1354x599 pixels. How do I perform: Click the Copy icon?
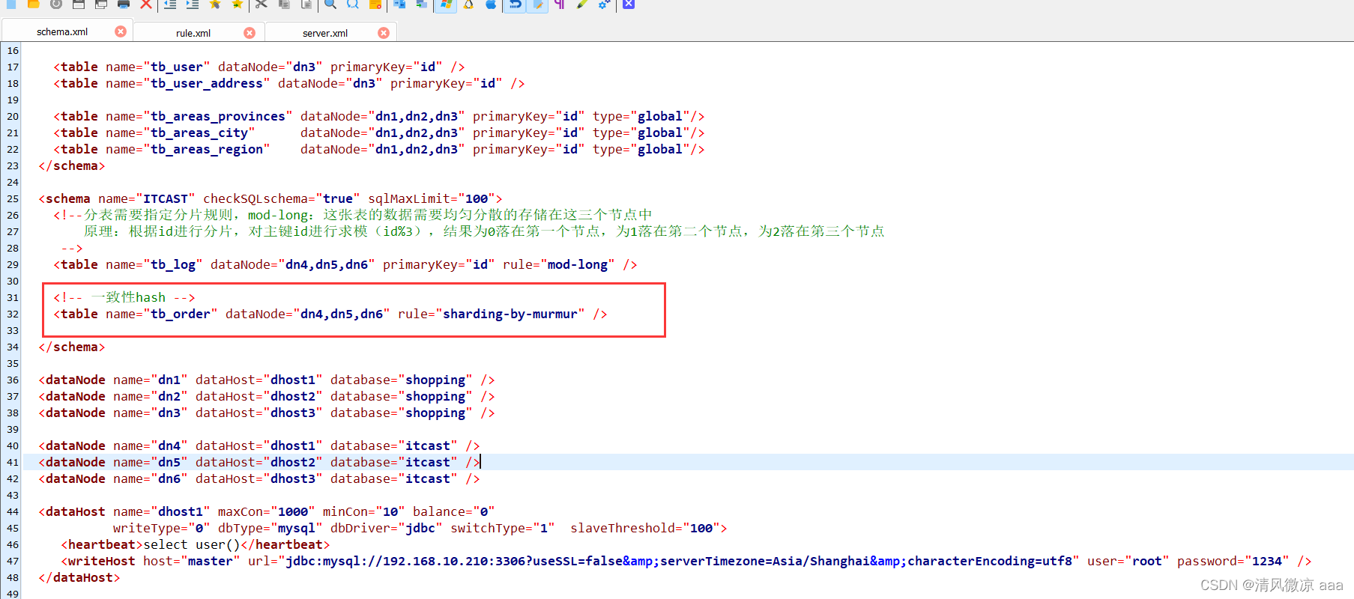(285, 4)
